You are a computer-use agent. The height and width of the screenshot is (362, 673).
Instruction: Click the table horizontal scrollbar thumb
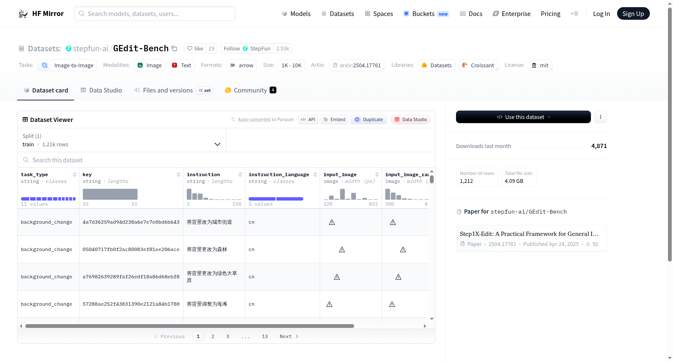pyautogui.click(x=190, y=326)
